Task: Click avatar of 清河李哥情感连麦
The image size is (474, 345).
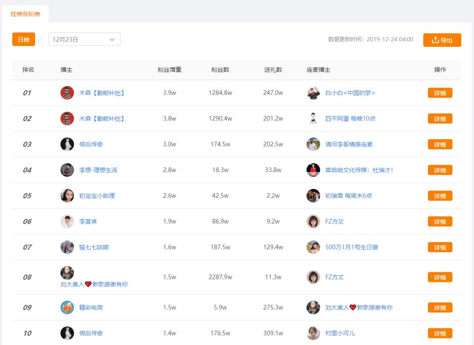Action: pos(313,144)
